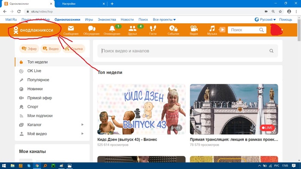Select Спорт in sidebar
This screenshot has height=169, width=301.
pyautogui.click(x=52, y=107)
